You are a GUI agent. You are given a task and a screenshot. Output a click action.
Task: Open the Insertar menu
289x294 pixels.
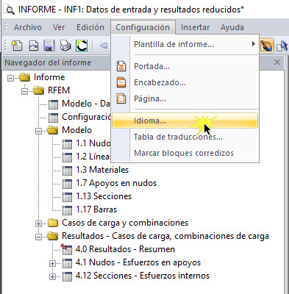click(x=195, y=27)
